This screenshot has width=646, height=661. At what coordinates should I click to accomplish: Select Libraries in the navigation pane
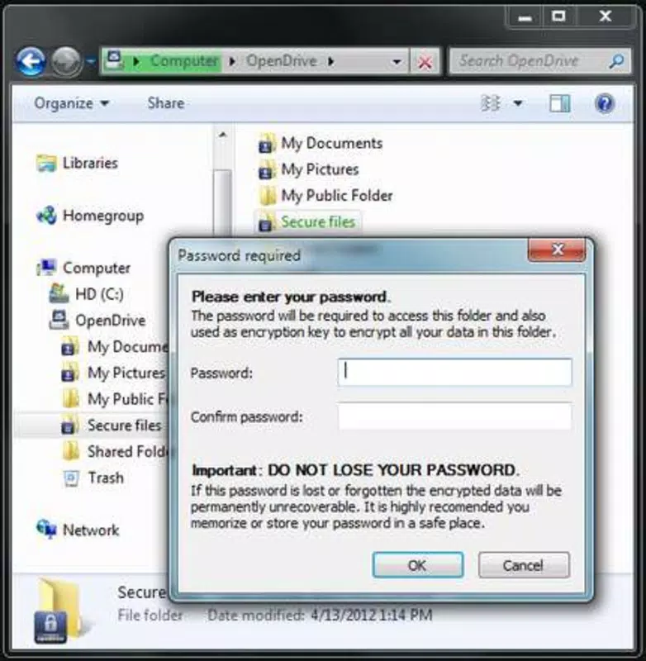[90, 163]
